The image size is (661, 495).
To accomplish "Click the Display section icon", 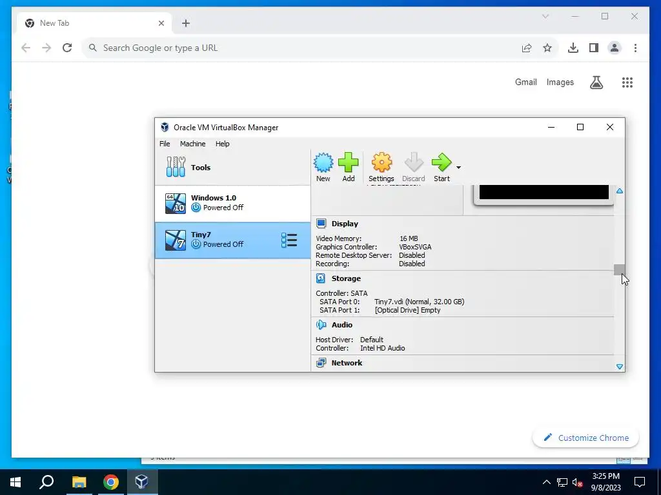I will (321, 224).
